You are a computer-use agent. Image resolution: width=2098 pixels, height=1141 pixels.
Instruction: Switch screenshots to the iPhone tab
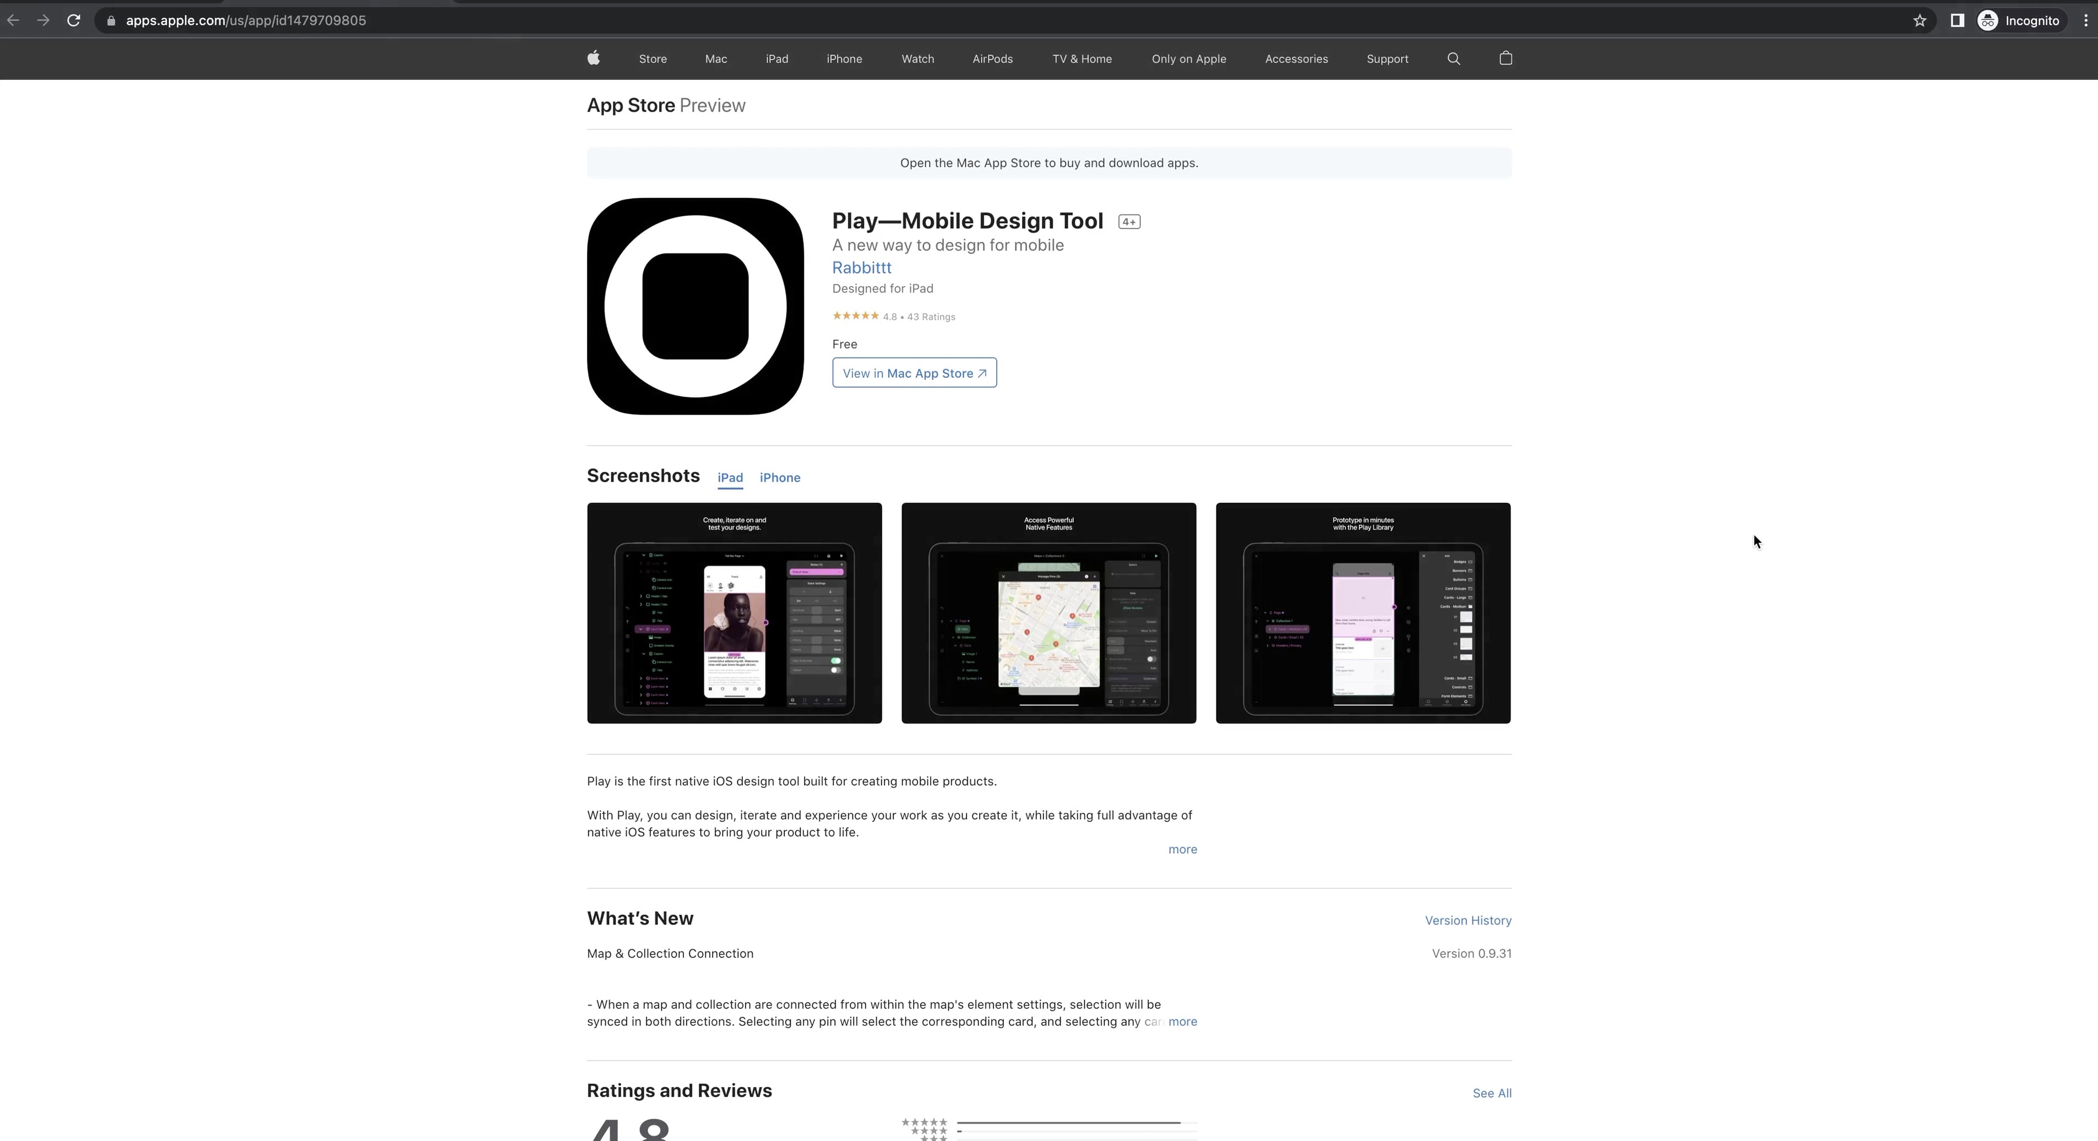(779, 478)
